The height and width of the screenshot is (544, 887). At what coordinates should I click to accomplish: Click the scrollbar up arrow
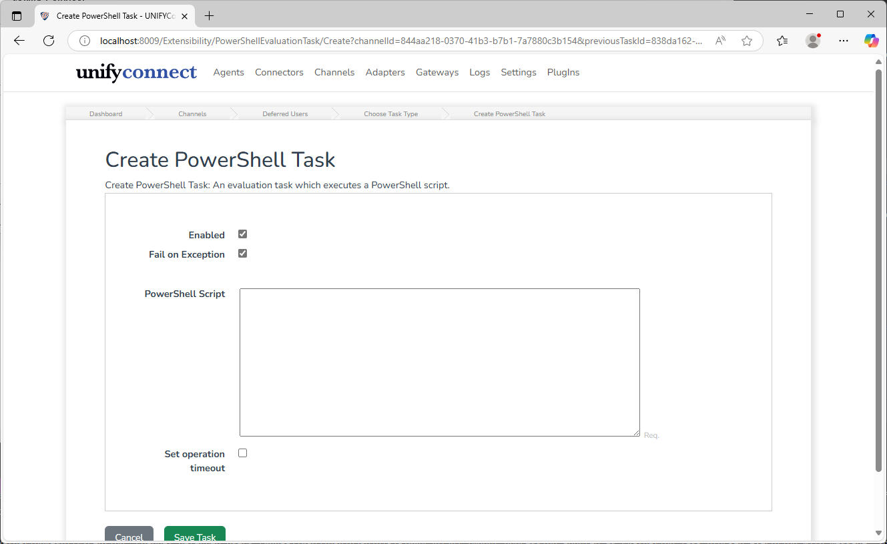(879, 62)
